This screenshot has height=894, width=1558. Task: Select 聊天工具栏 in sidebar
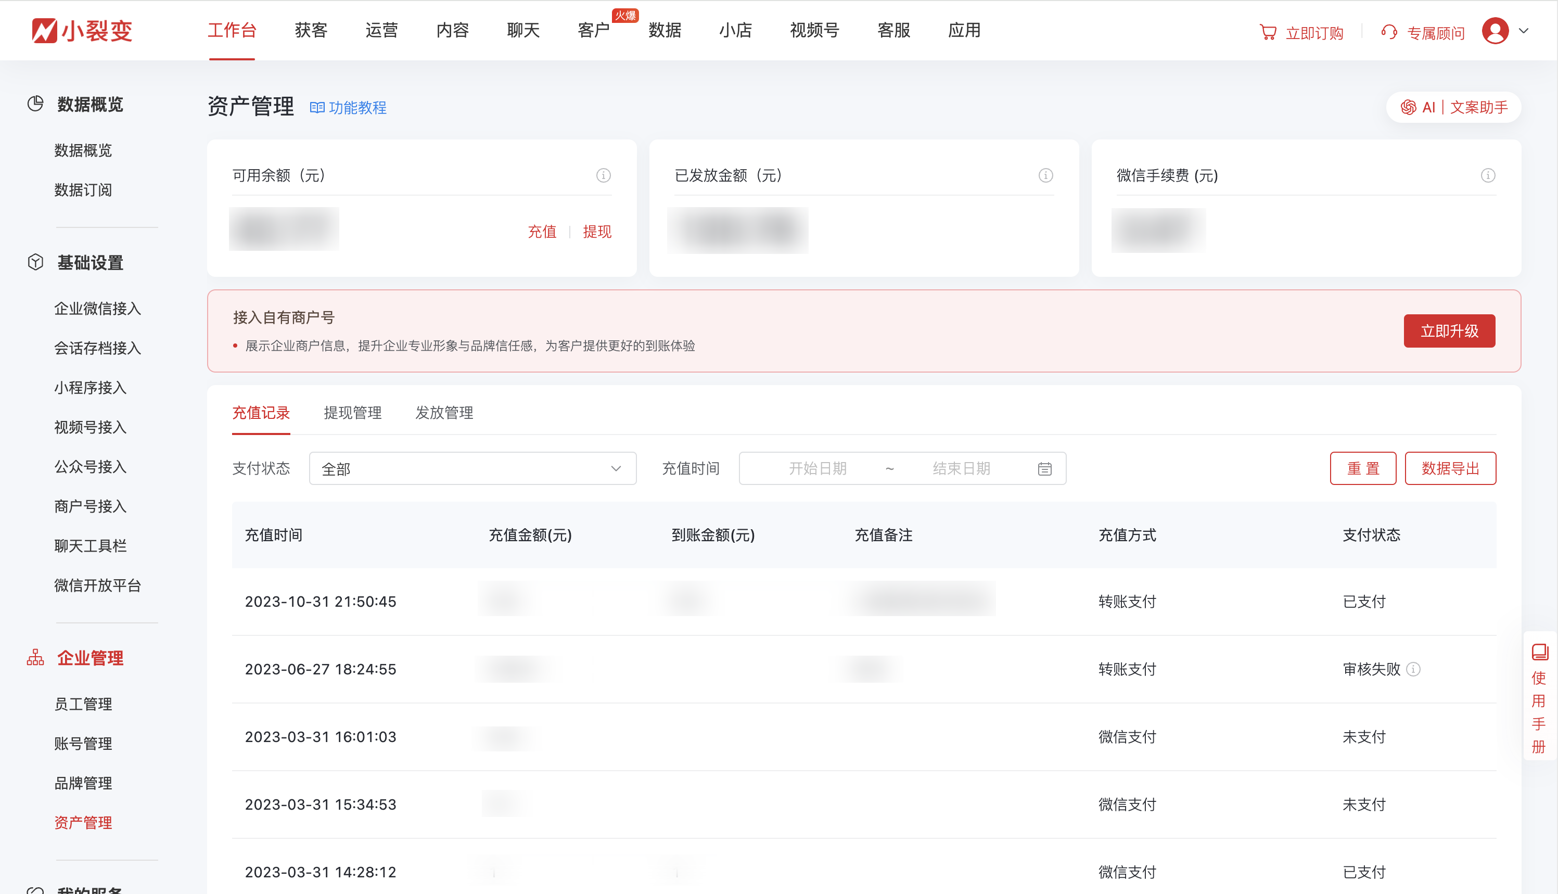click(x=90, y=546)
